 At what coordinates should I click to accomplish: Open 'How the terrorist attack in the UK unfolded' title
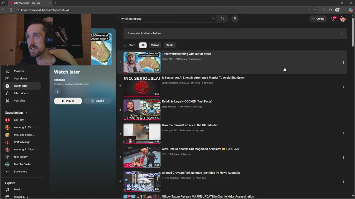coord(190,125)
